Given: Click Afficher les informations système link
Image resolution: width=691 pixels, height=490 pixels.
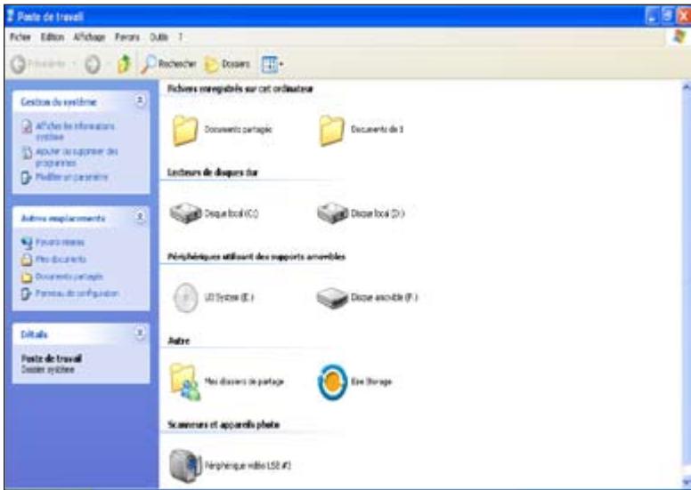Looking at the screenshot, I should [x=75, y=132].
